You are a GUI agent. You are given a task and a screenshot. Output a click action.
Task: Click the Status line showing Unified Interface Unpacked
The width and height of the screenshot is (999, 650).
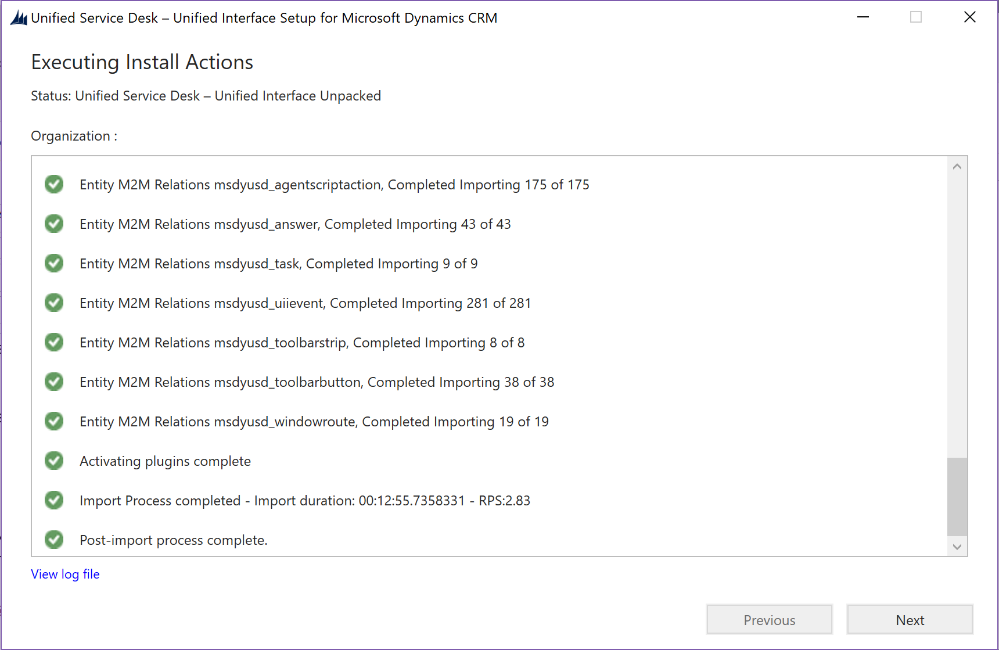[x=206, y=95]
